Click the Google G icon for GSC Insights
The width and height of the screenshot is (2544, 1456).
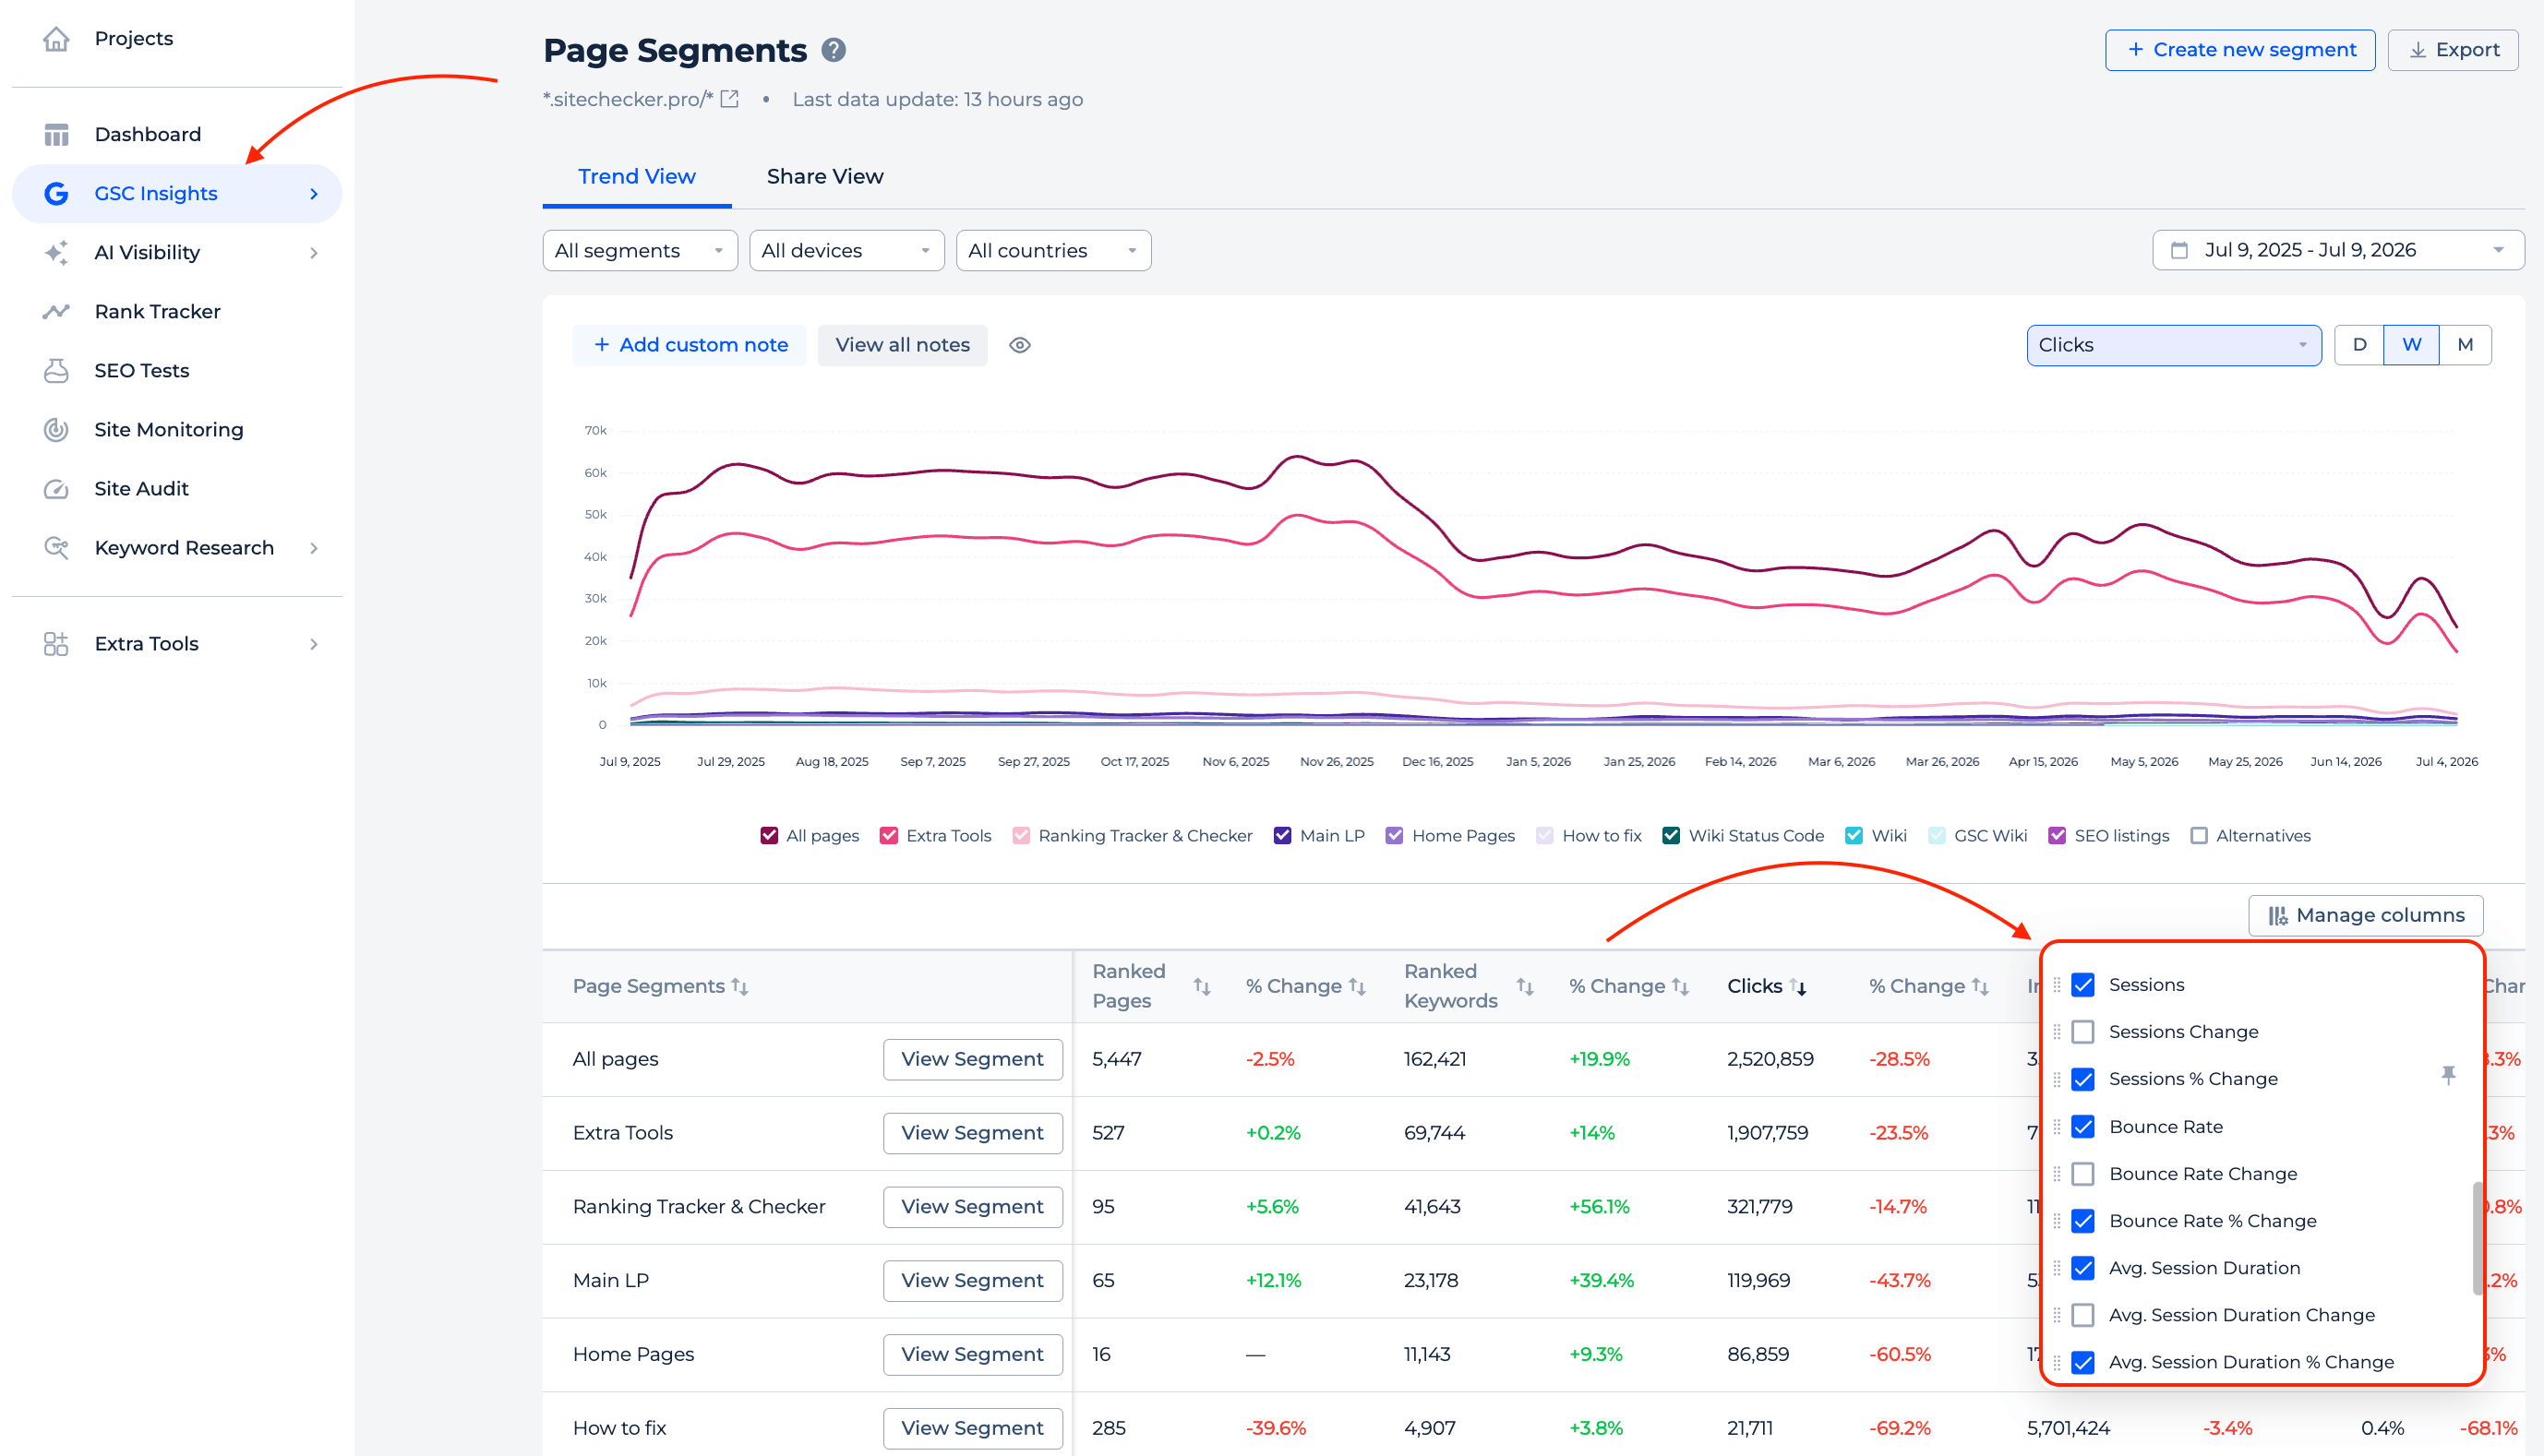56,193
